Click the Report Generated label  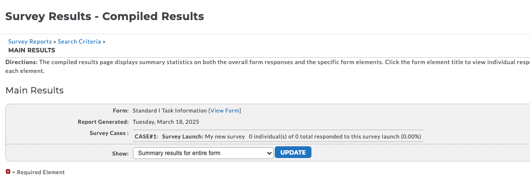point(104,122)
